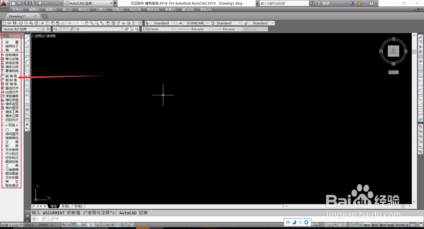Click the new drawing tab plus button

point(45,16)
